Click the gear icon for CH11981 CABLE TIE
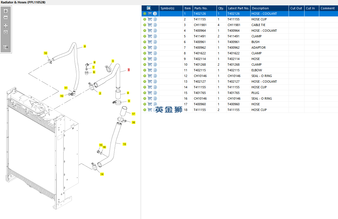Screen dimensions: 338x219 [x=145, y=25]
